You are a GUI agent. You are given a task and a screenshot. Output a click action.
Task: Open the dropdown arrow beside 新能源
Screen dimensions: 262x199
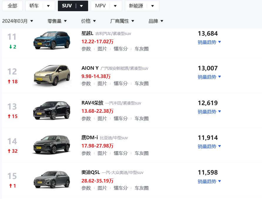click(x=152, y=6)
